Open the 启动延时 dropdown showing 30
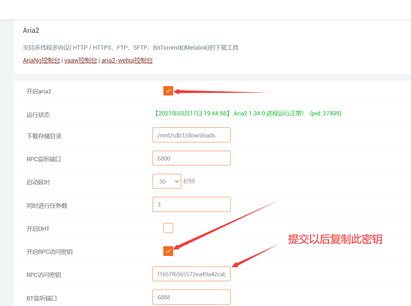This screenshot has height=306, width=411. pyautogui.click(x=167, y=181)
